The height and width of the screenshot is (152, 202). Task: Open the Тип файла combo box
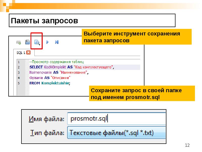[x=116, y=132]
